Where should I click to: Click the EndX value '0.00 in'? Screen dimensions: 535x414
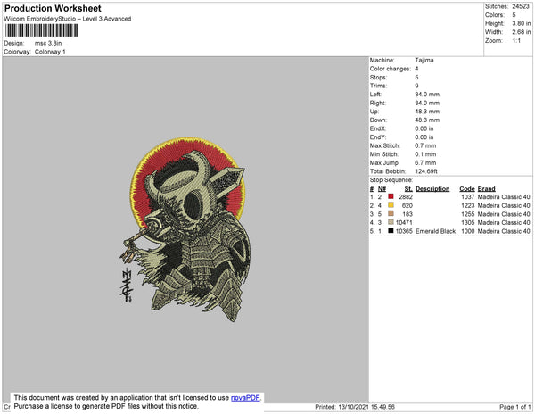tap(424, 128)
